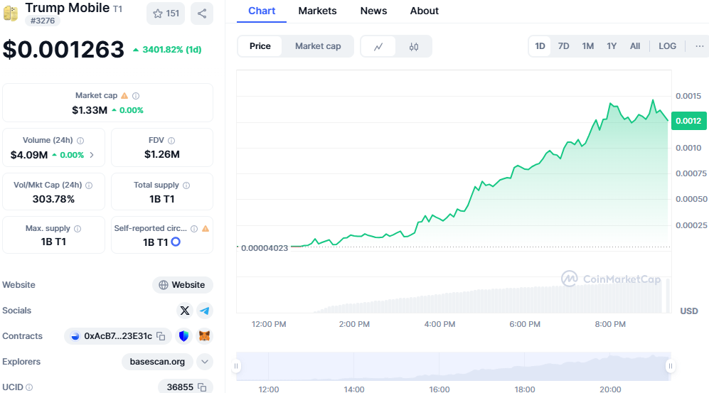Screen dimensions: 709x393
Task: Show Price chart data
Action: (260, 46)
